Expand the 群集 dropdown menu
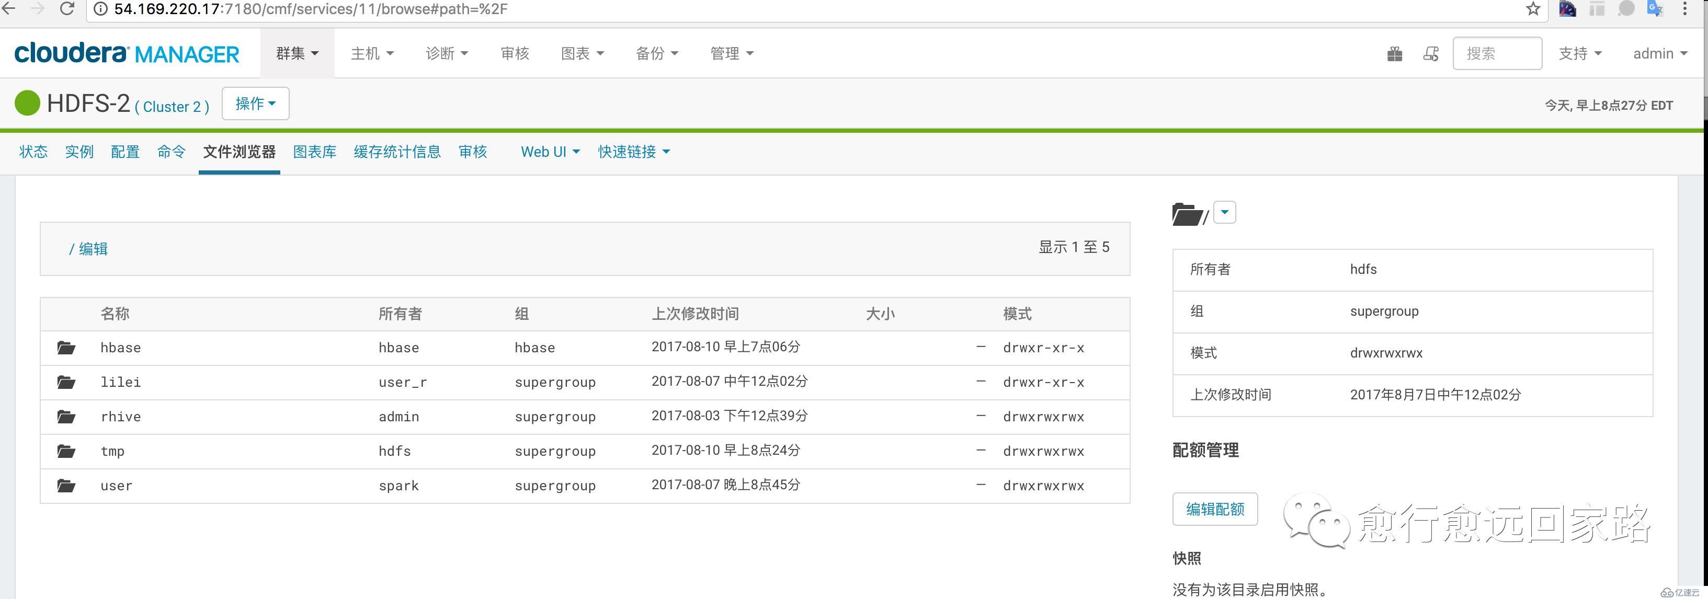The height and width of the screenshot is (599, 1708). pos(297,54)
